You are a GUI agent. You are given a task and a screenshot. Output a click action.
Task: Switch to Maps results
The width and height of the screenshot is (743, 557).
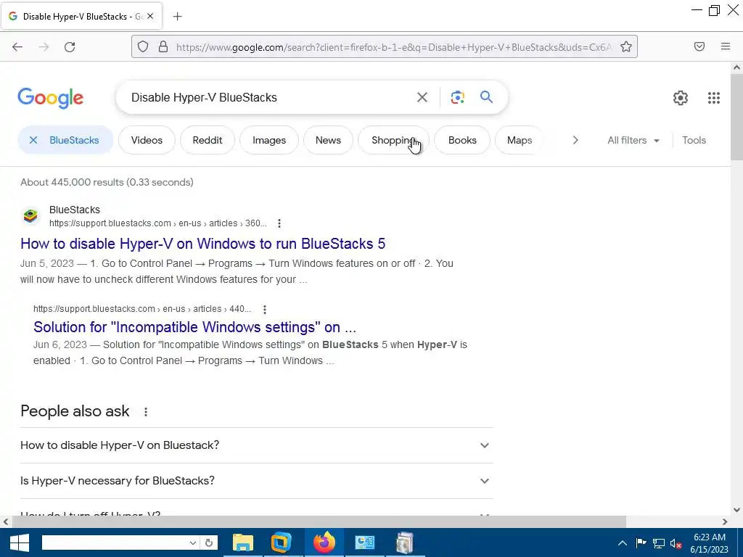coord(520,140)
